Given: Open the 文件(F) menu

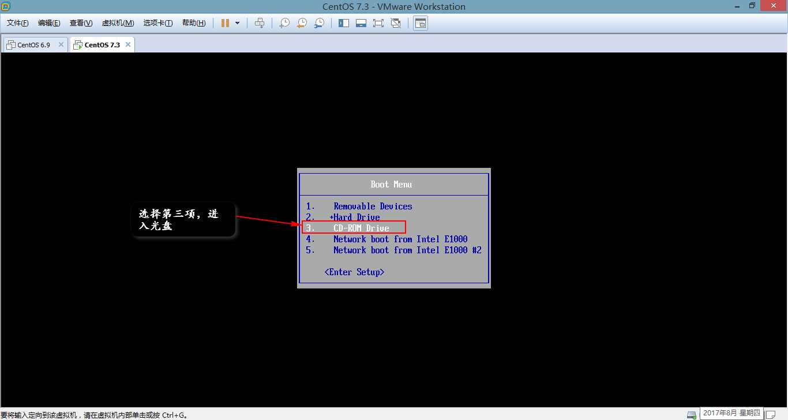Looking at the screenshot, I should (18, 23).
